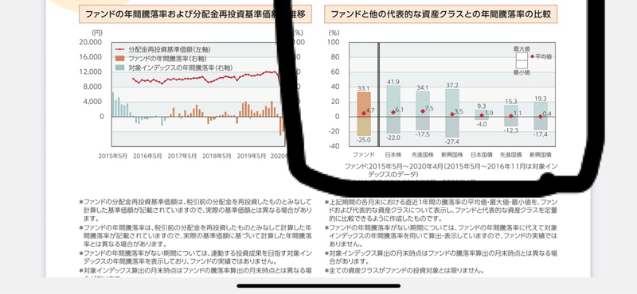This screenshot has width=637, height=294.
Task: Click the (円) unit label
Action: 97,33
